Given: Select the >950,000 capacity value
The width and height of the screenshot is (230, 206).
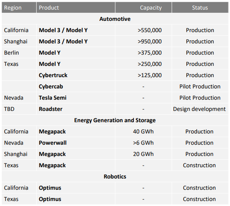Looking at the screenshot, I should pos(150,41).
